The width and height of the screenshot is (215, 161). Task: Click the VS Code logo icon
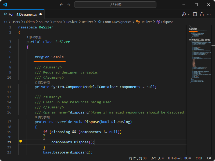click(x=5, y=5)
